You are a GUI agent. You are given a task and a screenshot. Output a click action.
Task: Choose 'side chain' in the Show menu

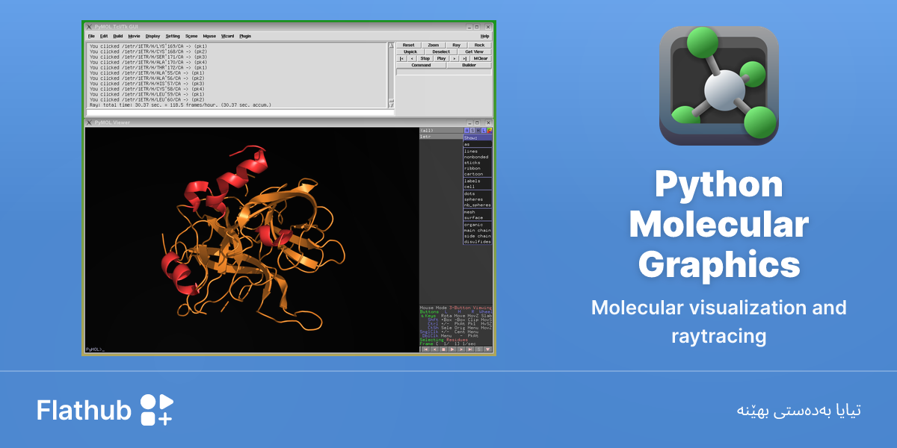[478, 236]
